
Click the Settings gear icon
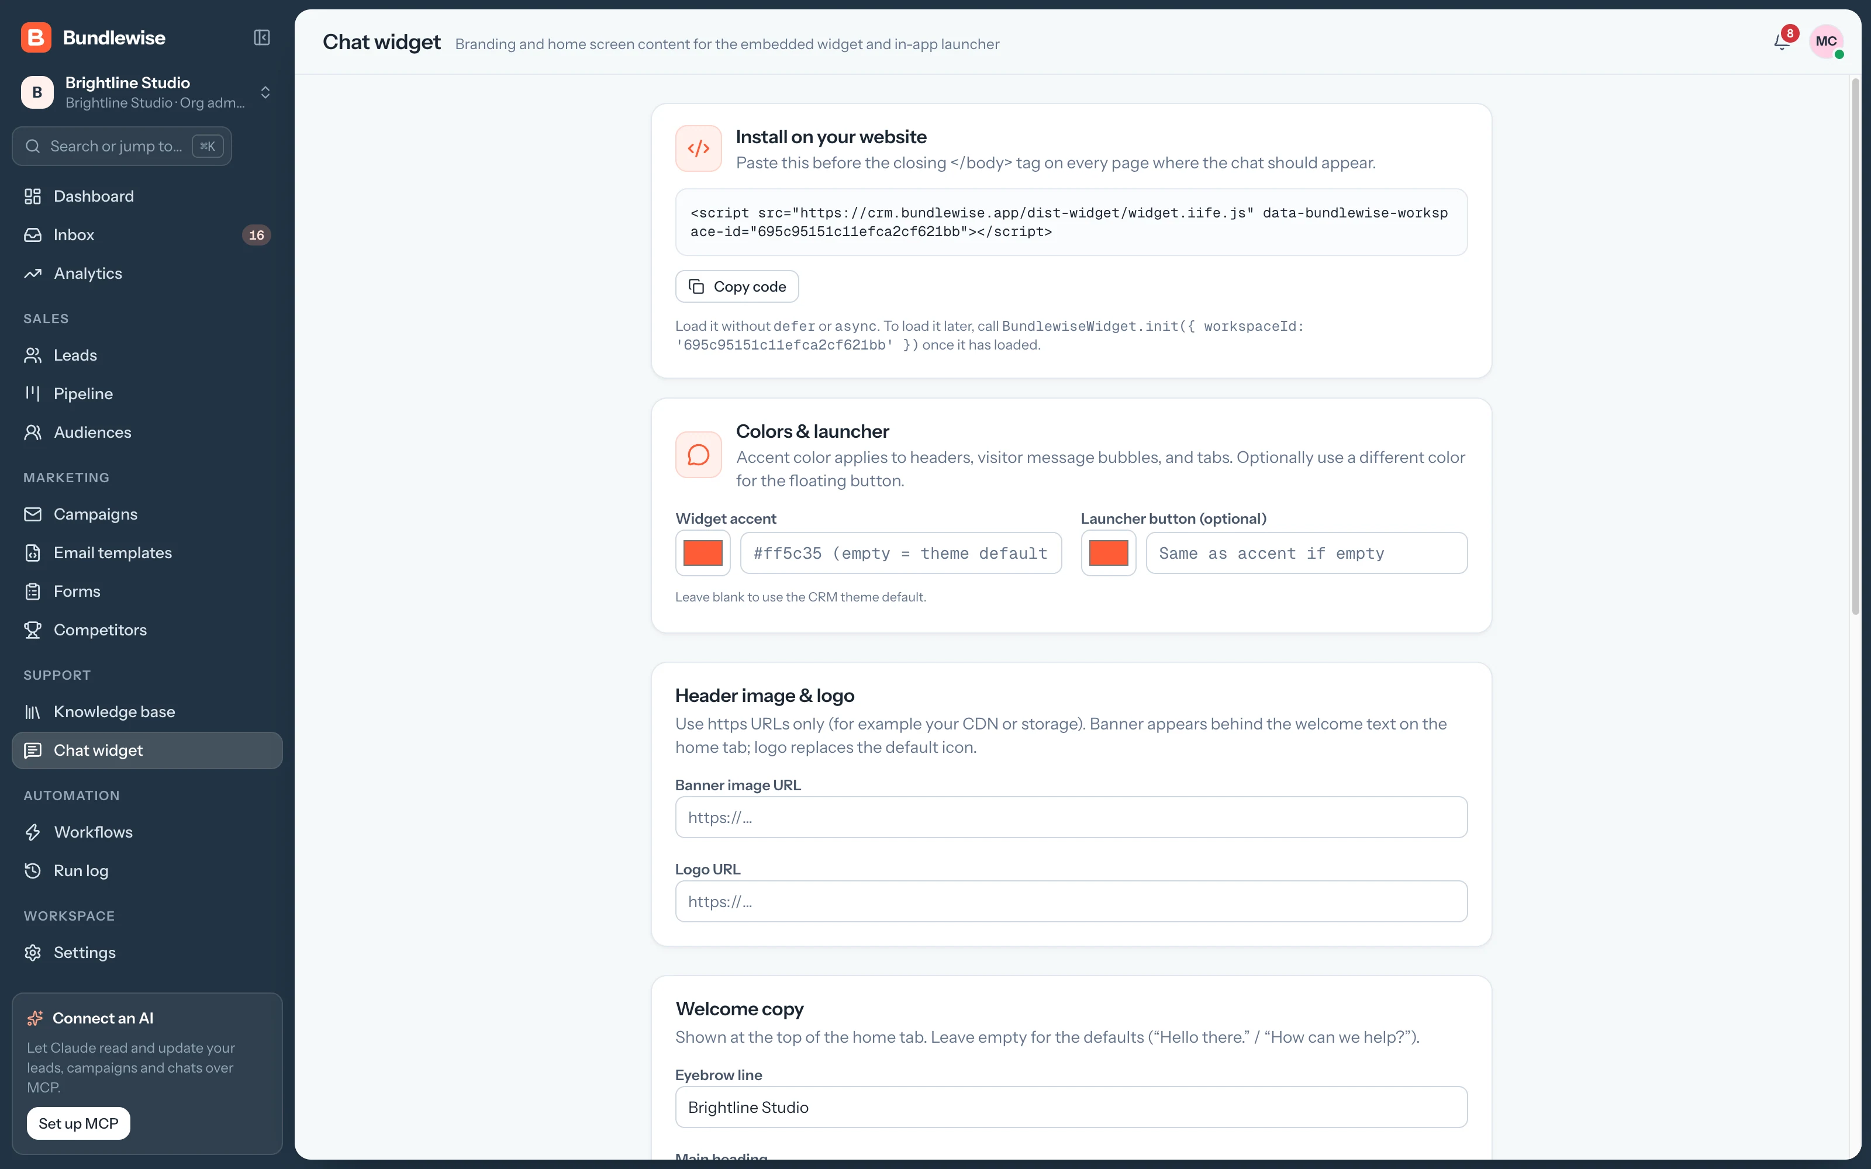pos(33,953)
